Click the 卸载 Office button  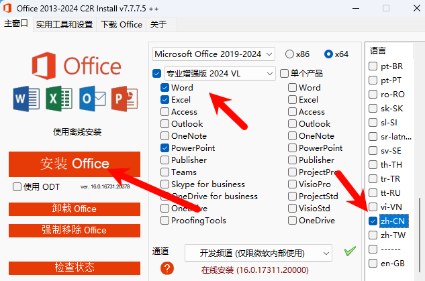(x=75, y=209)
